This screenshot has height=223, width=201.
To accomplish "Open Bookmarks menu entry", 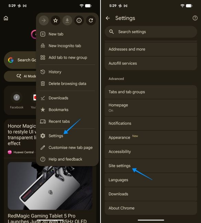I will (x=67, y=110).
